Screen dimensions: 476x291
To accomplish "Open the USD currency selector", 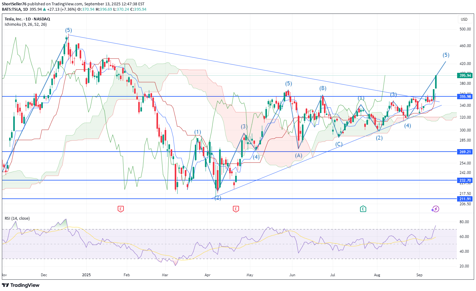I will click(464, 19).
